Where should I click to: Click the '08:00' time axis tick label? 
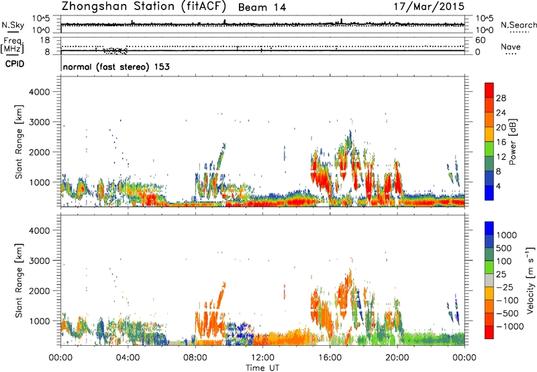[x=195, y=358]
